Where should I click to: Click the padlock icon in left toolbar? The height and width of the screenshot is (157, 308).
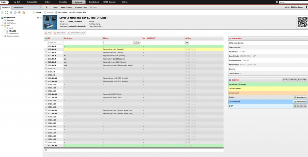pos(23,13)
